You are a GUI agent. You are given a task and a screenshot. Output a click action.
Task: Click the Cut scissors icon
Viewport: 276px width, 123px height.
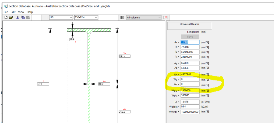[18, 17]
